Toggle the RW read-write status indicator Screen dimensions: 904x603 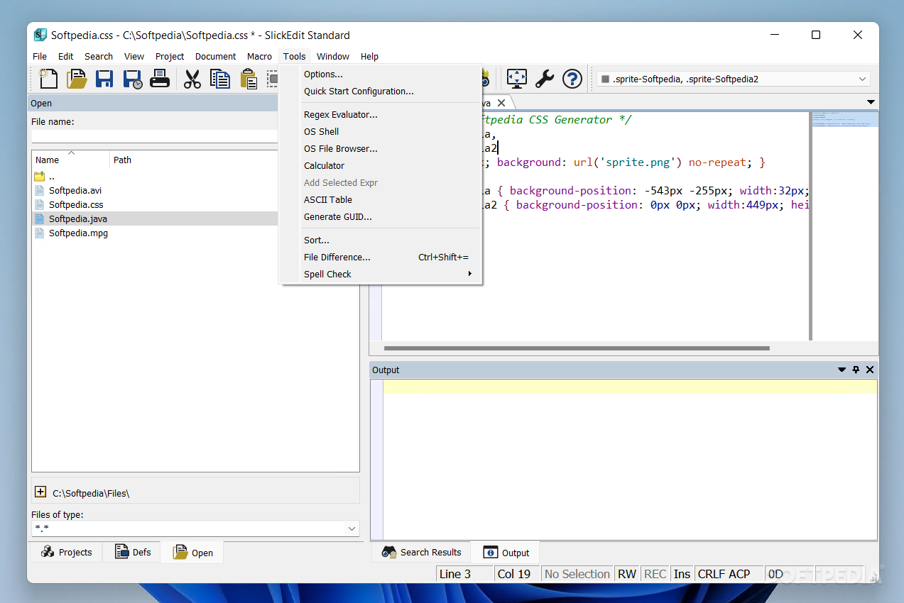[627, 574]
